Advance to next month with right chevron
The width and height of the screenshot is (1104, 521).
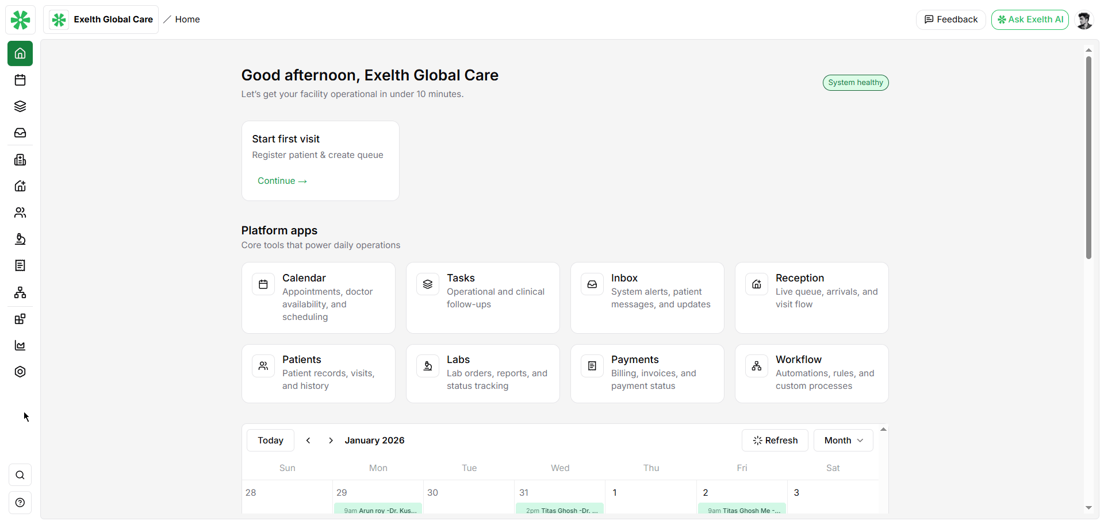(331, 441)
